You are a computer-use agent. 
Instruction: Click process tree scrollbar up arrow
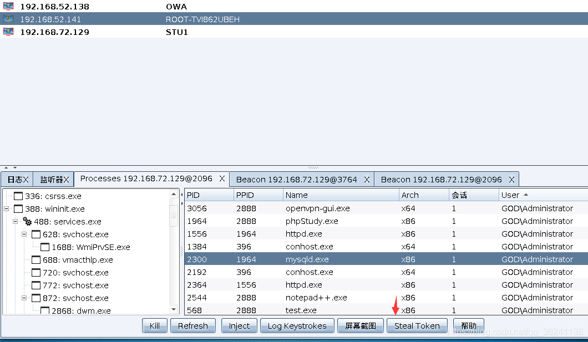click(x=174, y=193)
